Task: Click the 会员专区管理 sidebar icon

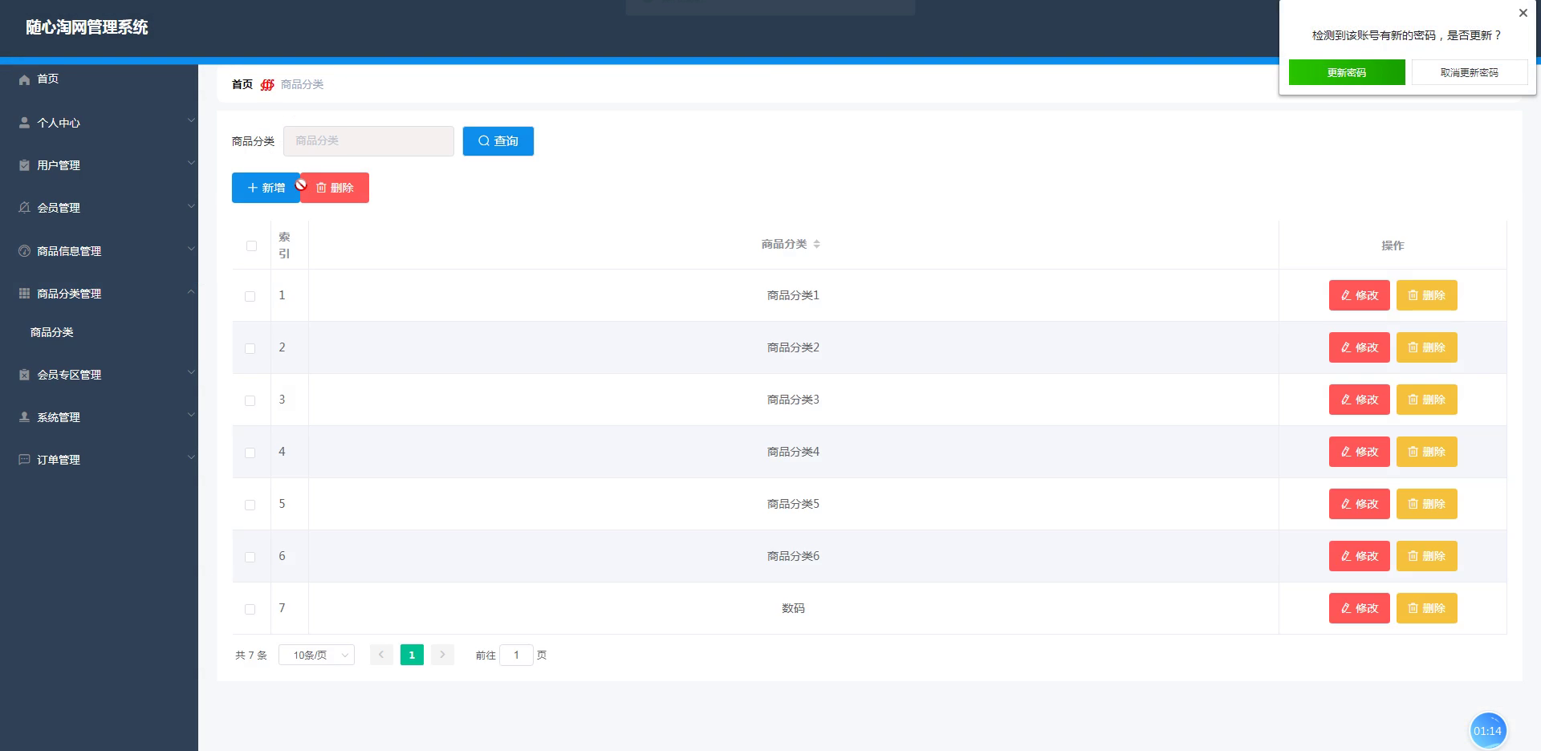Action: coord(24,375)
